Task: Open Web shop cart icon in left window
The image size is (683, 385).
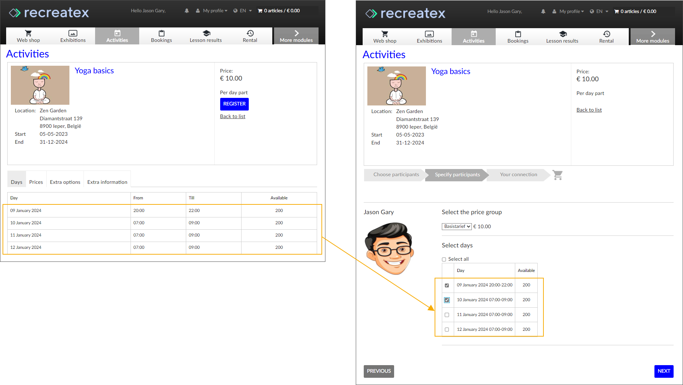Action: pos(28,34)
